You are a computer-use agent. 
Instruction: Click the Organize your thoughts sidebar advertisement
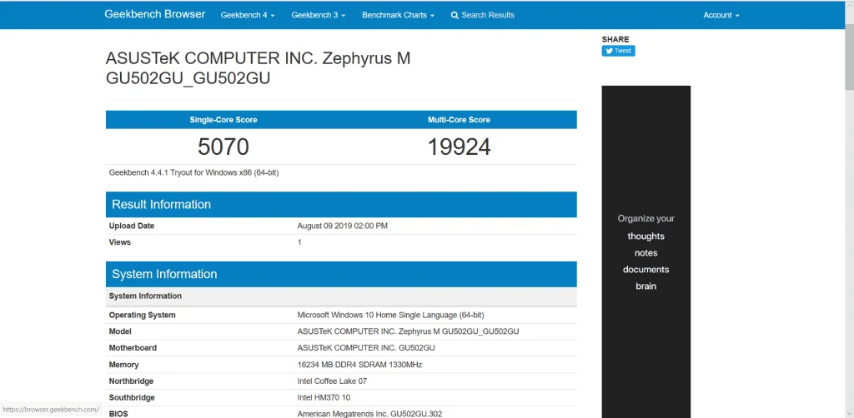tap(646, 251)
